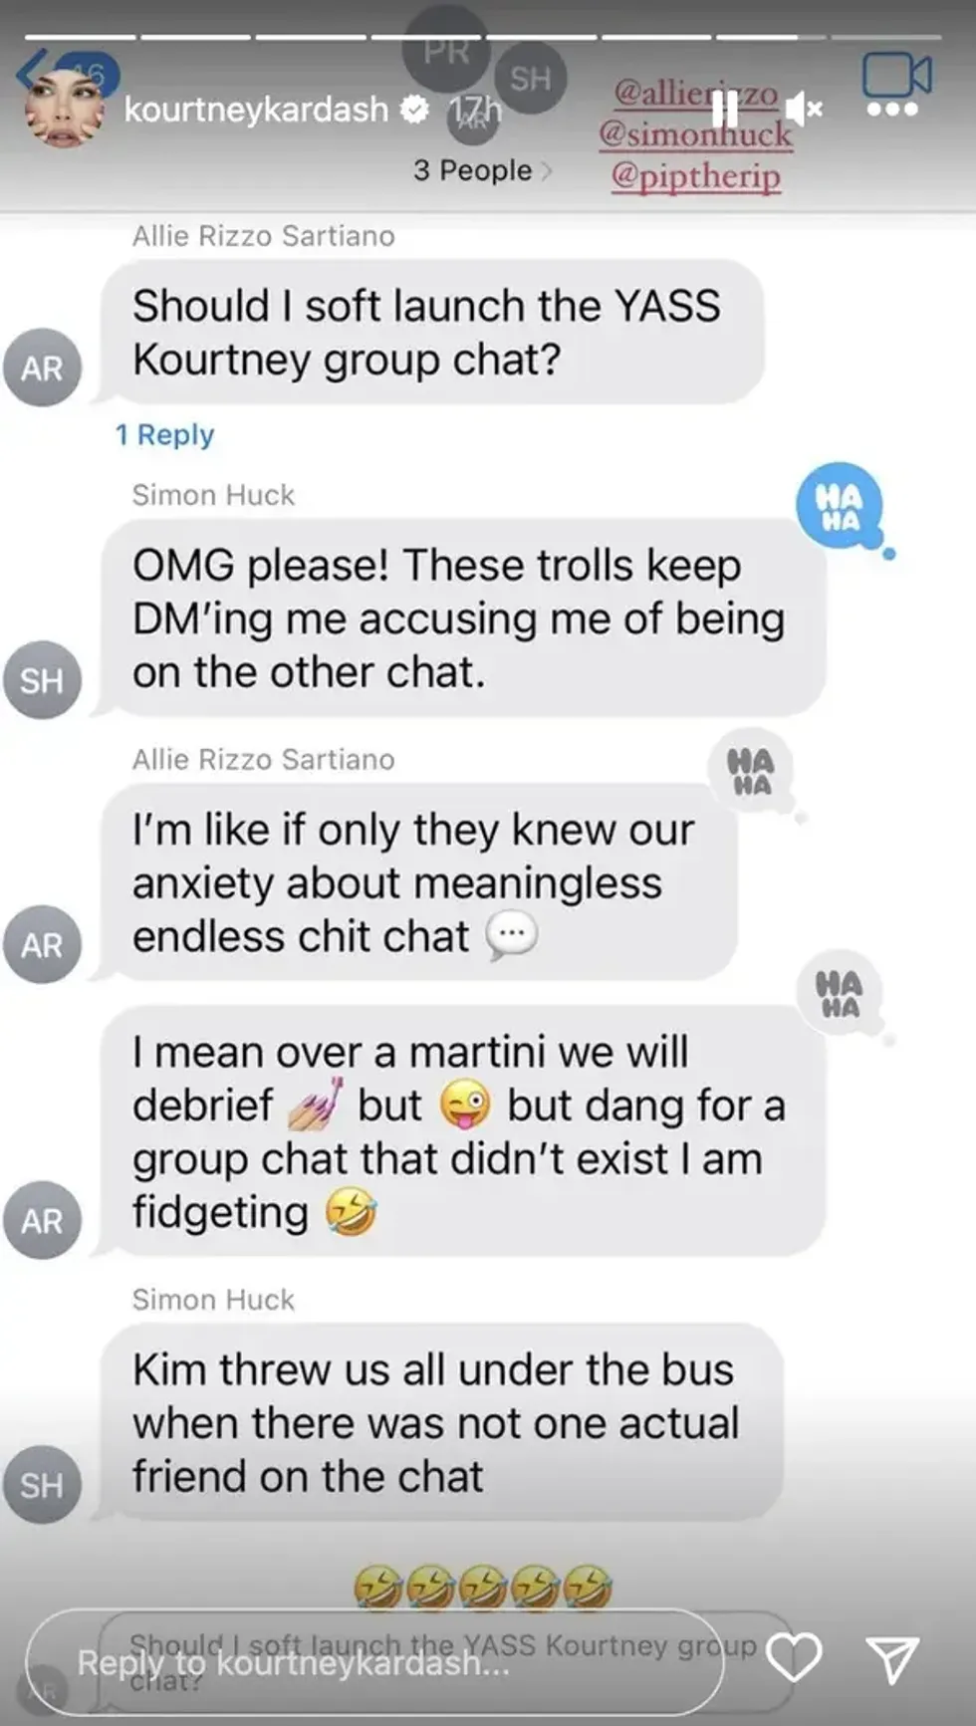Tap the verified badge next to username
976x1726 pixels.
click(x=413, y=109)
